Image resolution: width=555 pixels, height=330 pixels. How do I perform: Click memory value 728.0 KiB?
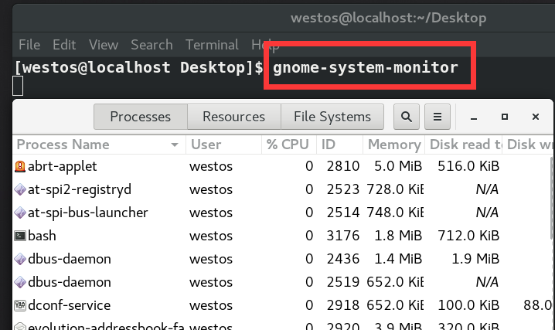coord(395,189)
